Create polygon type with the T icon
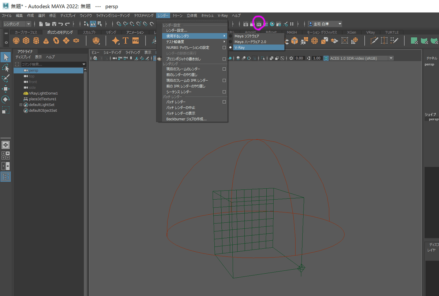 tap(125, 40)
